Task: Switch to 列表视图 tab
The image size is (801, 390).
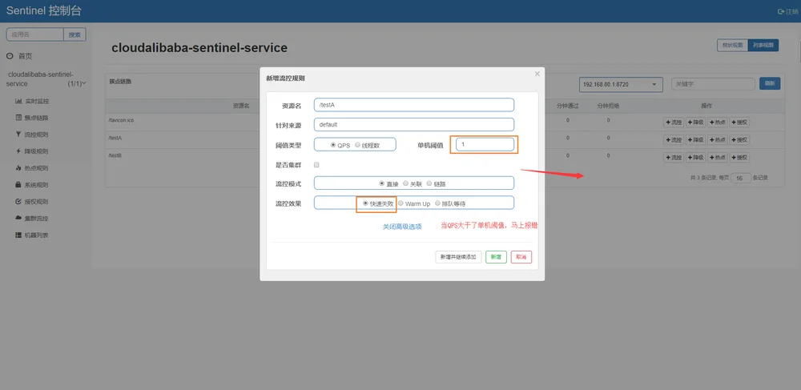Action: point(763,46)
